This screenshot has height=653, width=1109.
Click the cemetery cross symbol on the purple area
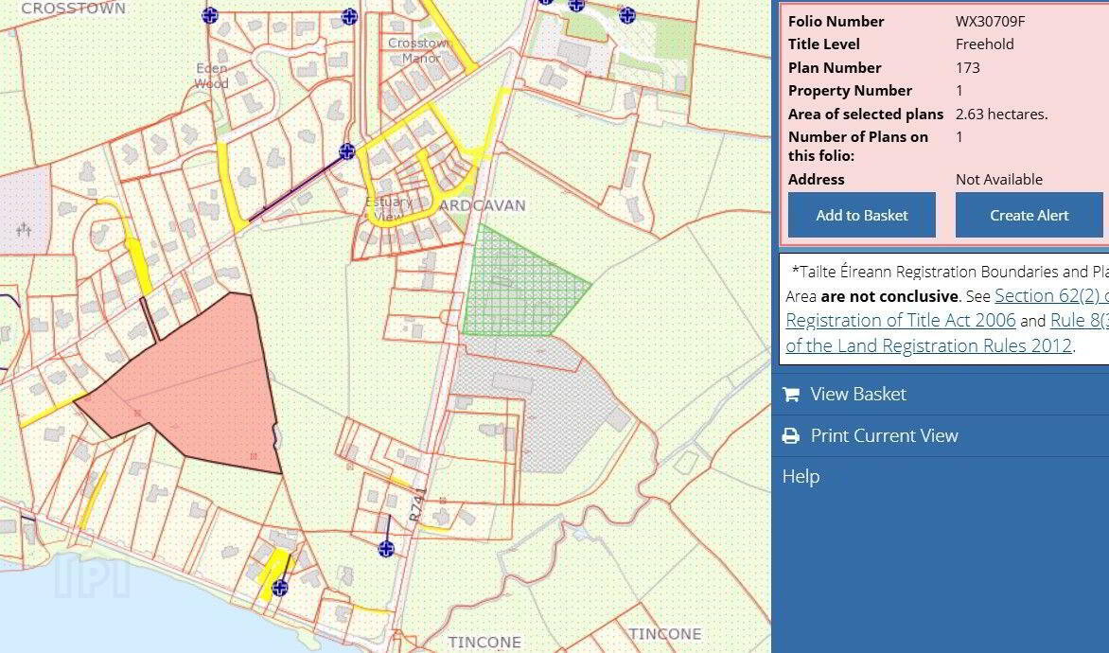[24, 228]
